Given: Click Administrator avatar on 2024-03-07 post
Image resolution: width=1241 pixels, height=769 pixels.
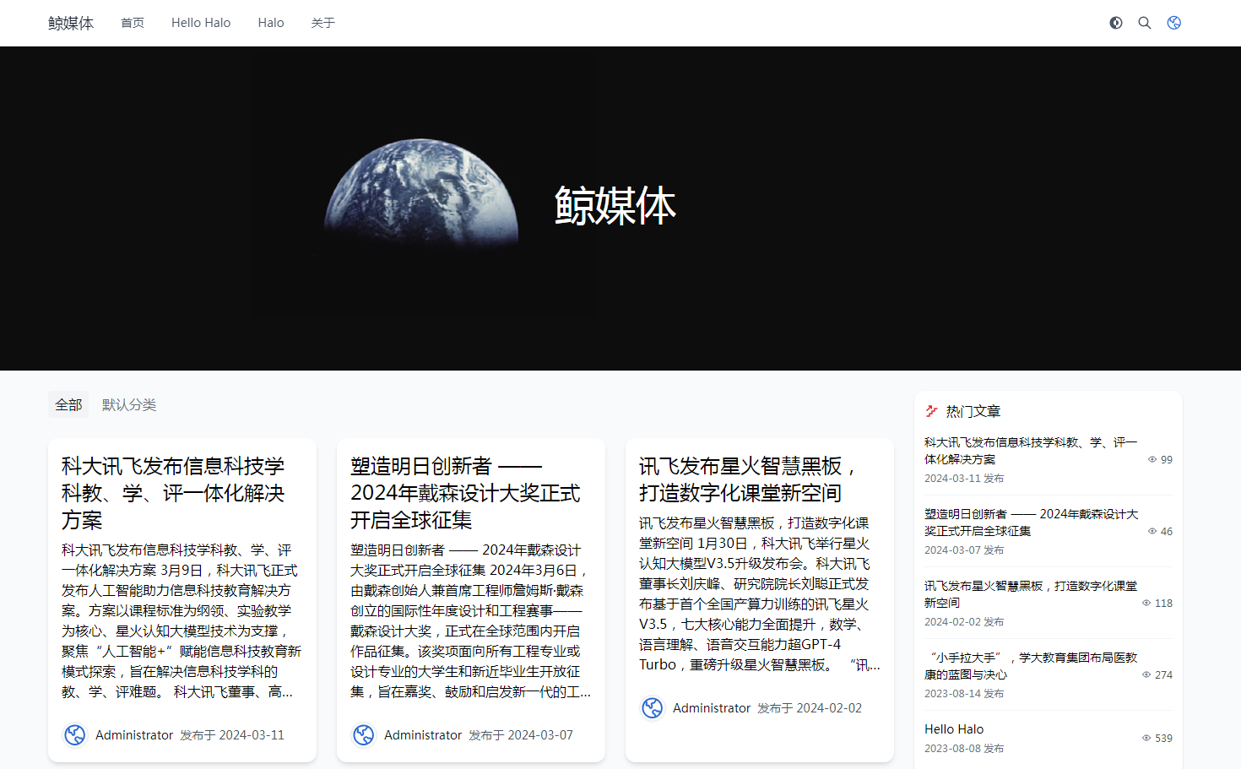Looking at the screenshot, I should (364, 735).
